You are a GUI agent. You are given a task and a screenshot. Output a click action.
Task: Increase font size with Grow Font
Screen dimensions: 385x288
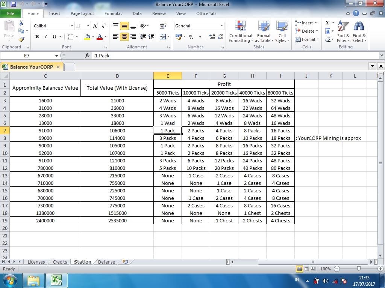click(95, 26)
